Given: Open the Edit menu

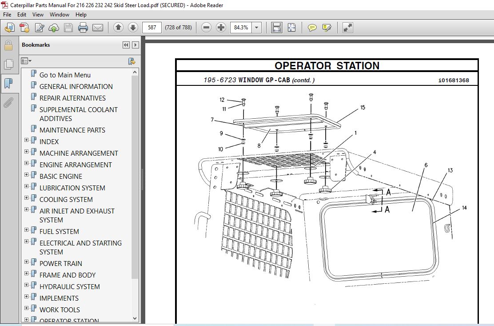Looking at the screenshot, I should pos(22,15).
